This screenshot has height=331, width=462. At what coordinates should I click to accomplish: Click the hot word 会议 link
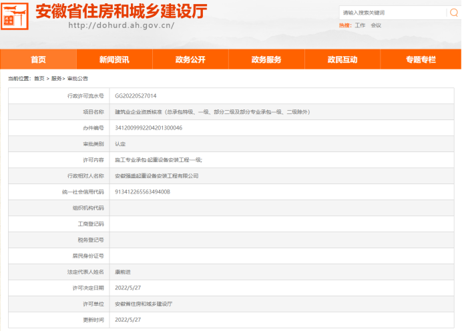[x=376, y=25]
